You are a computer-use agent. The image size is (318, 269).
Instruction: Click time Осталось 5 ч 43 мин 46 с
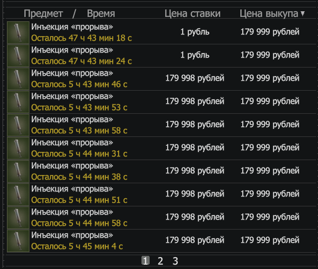click(79, 84)
